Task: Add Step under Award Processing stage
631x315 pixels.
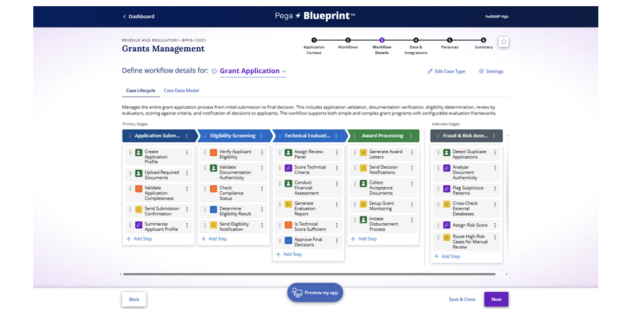Action: pyautogui.click(x=364, y=239)
